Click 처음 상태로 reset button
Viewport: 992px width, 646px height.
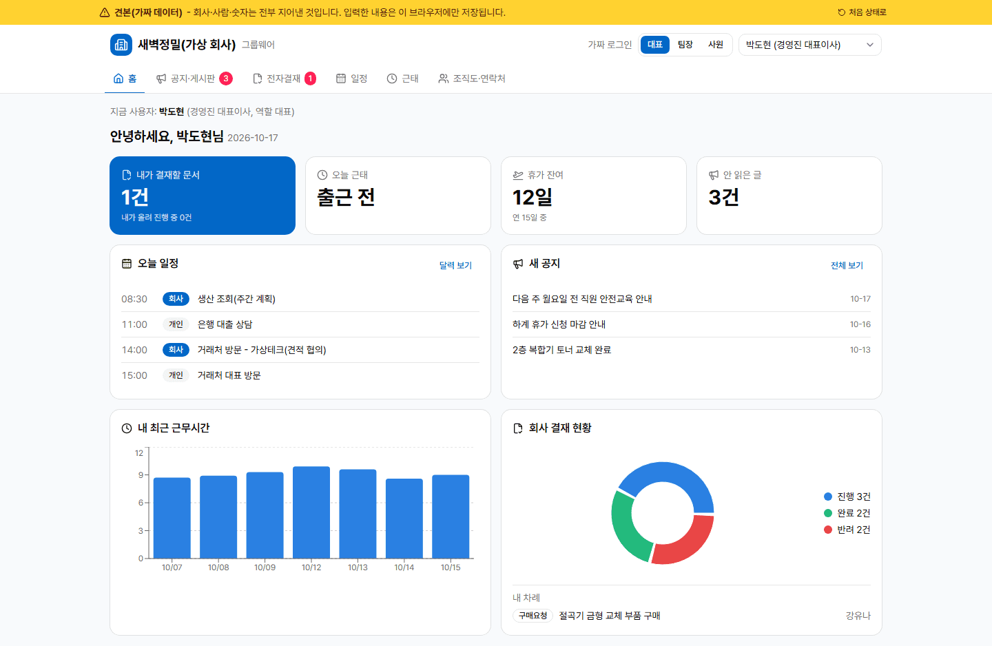point(862,12)
